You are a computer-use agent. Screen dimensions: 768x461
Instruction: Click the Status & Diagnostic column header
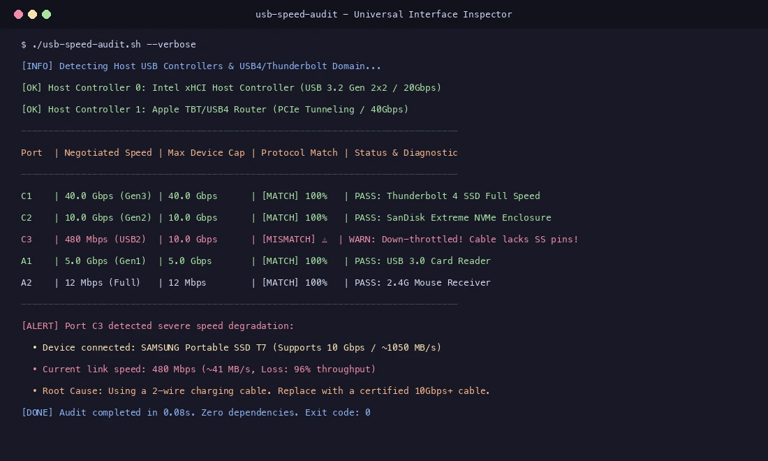pos(406,152)
